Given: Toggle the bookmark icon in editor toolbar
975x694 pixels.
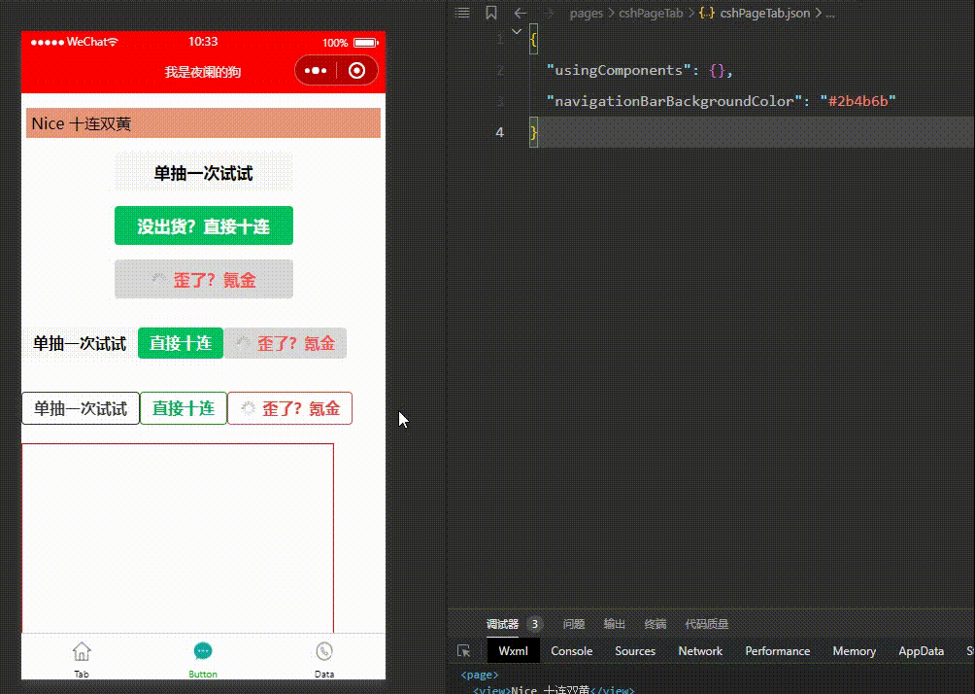Looking at the screenshot, I should pyautogui.click(x=491, y=13).
